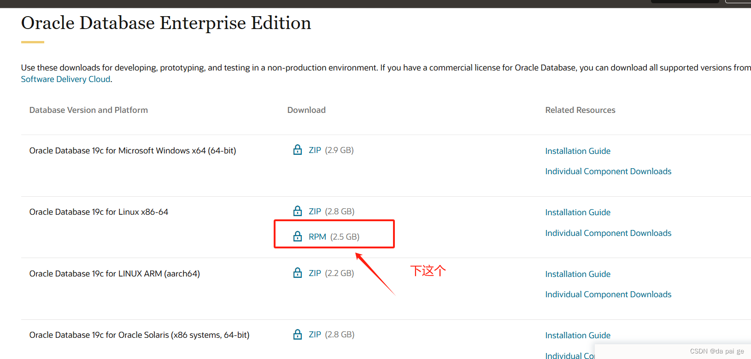Select Oracle Database 19c for Oracle Solaris text
This screenshot has width=751, height=359.
tap(139, 335)
